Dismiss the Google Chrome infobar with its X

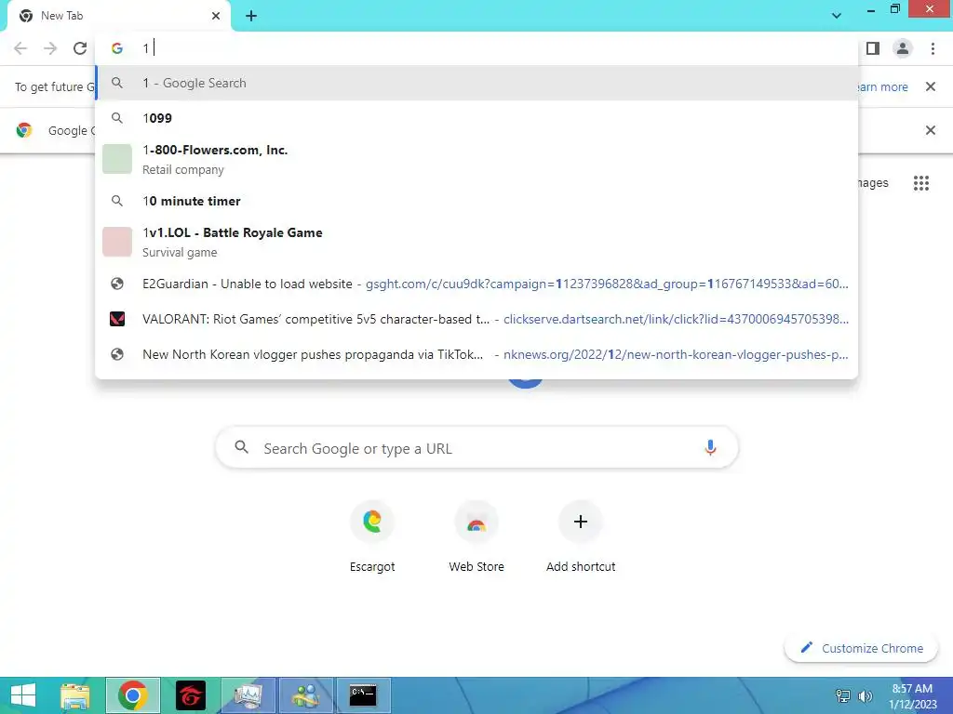930,130
